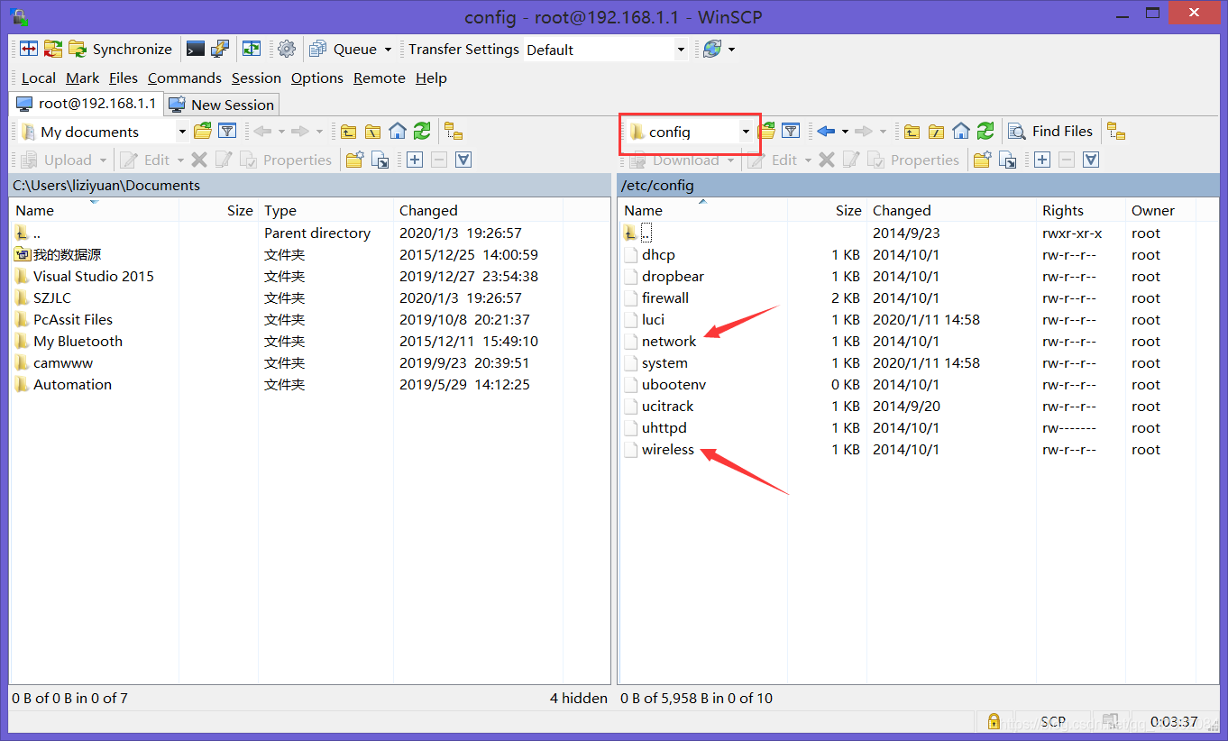Open the Help menu
Image resolution: width=1228 pixels, height=741 pixels.
tap(431, 78)
